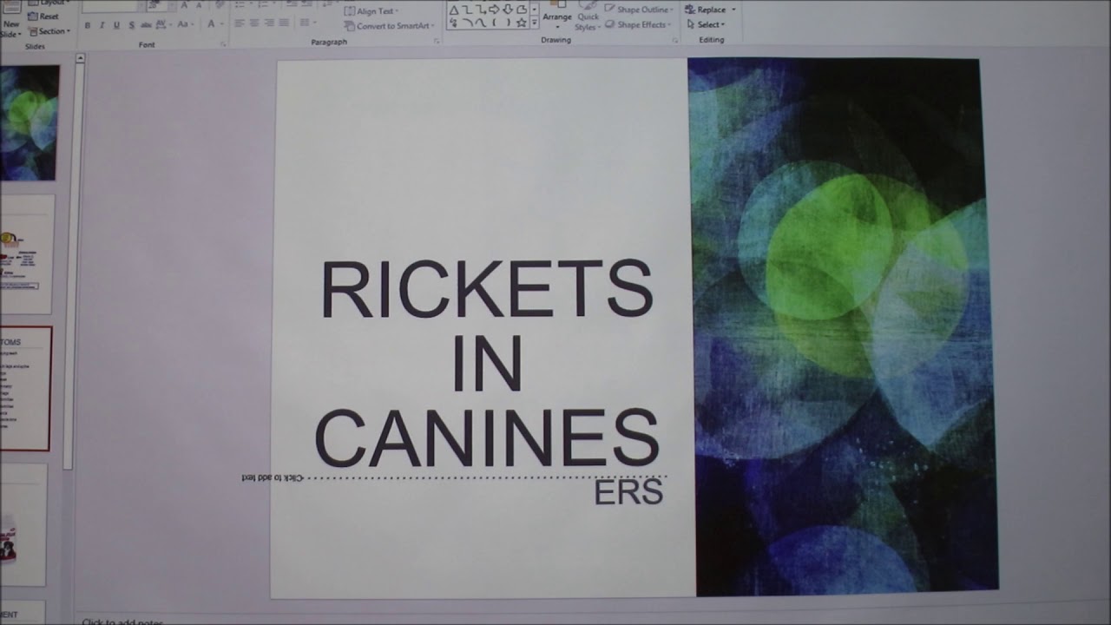Select the elbow connector shape

(467, 10)
